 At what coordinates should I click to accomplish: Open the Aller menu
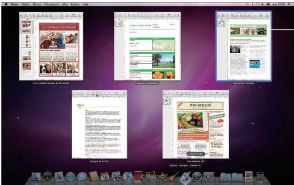65,4
